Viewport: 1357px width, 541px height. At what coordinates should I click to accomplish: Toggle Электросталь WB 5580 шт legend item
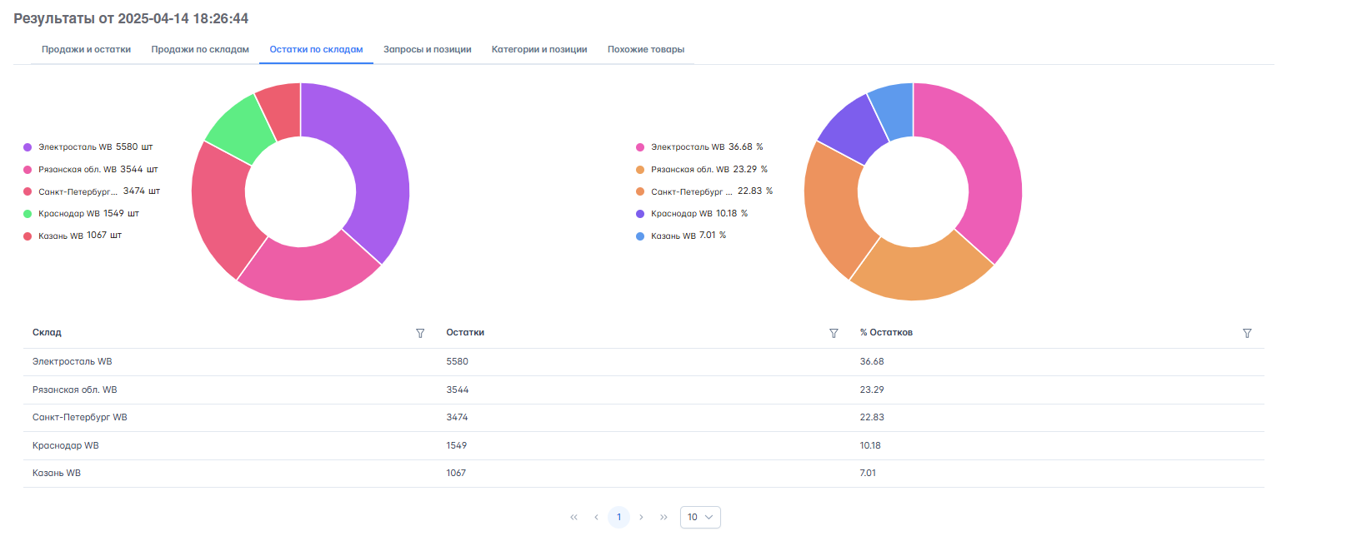88,147
